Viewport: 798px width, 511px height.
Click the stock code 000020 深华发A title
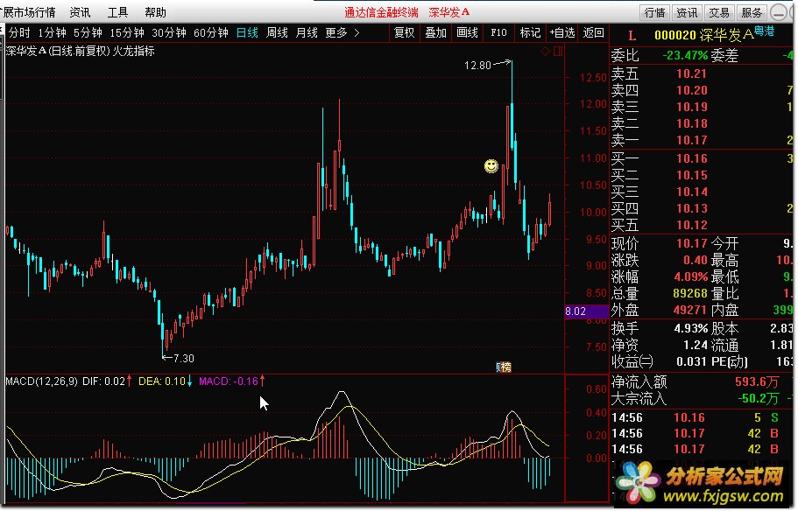point(703,35)
